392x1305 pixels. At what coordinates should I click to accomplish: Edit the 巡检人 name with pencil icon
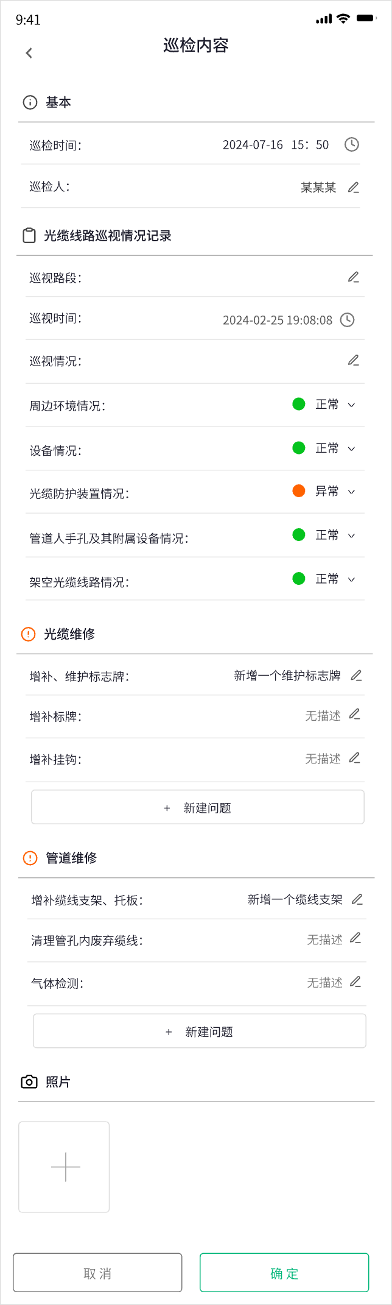click(x=354, y=188)
